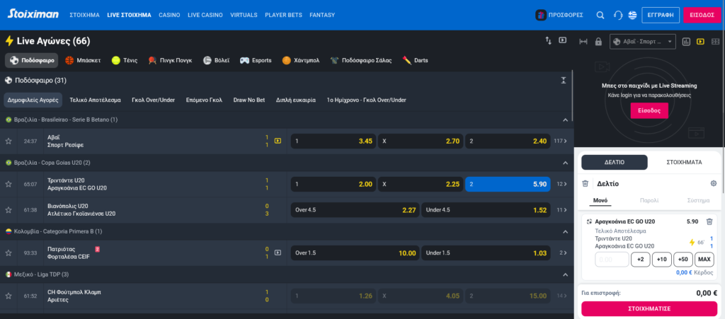The width and height of the screenshot is (725, 319).
Task: Open FANTASY in top navigation
Action: coord(322,16)
